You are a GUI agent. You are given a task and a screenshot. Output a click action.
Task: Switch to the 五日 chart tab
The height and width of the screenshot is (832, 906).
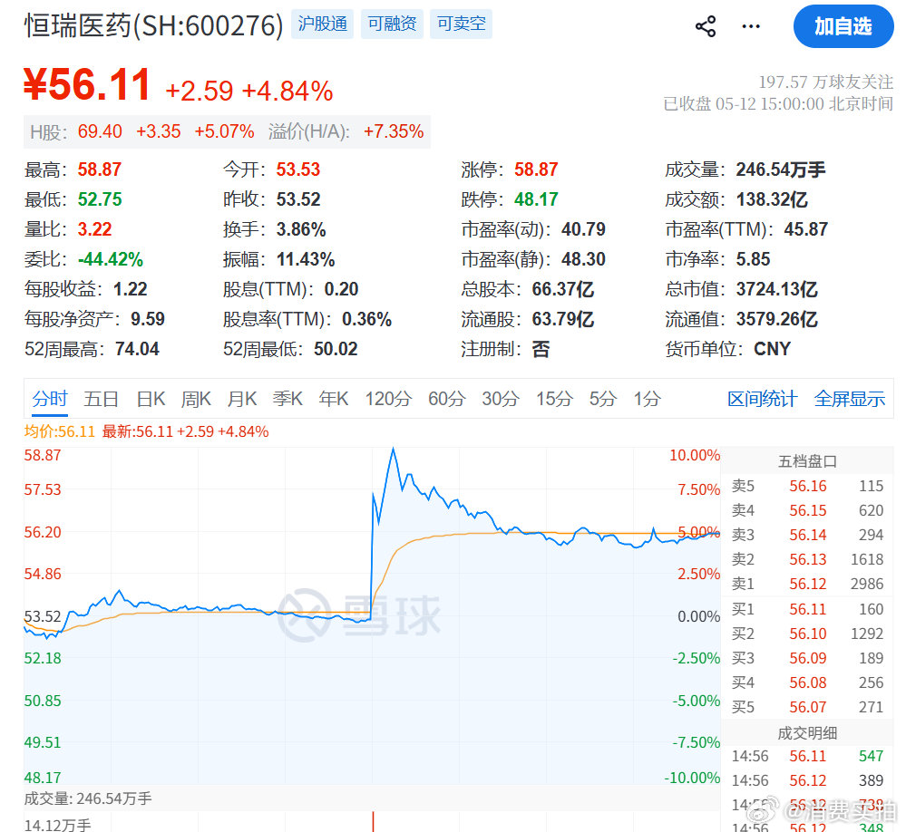101,399
